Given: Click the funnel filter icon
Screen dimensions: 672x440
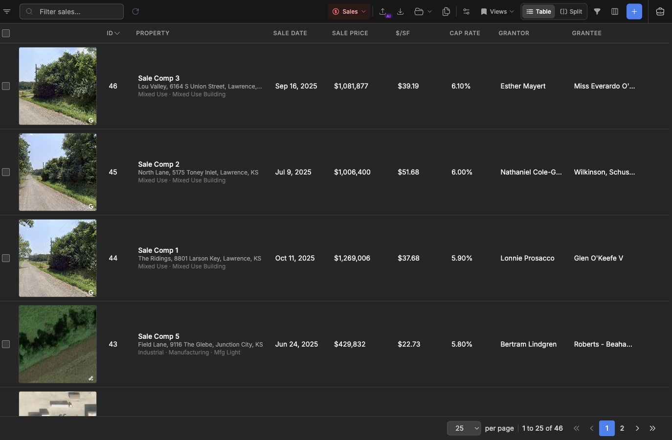Looking at the screenshot, I should [597, 11].
